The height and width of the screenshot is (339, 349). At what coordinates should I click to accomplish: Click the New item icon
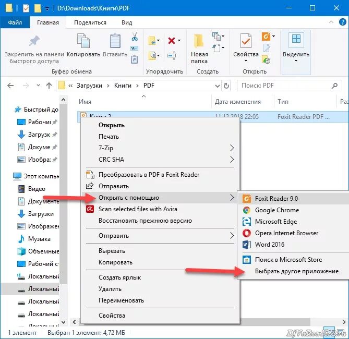click(216, 37)
